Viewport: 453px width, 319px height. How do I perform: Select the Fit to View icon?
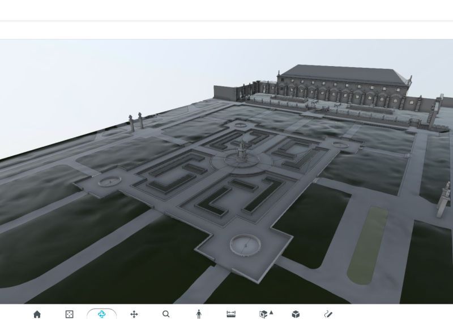point(69,314)
